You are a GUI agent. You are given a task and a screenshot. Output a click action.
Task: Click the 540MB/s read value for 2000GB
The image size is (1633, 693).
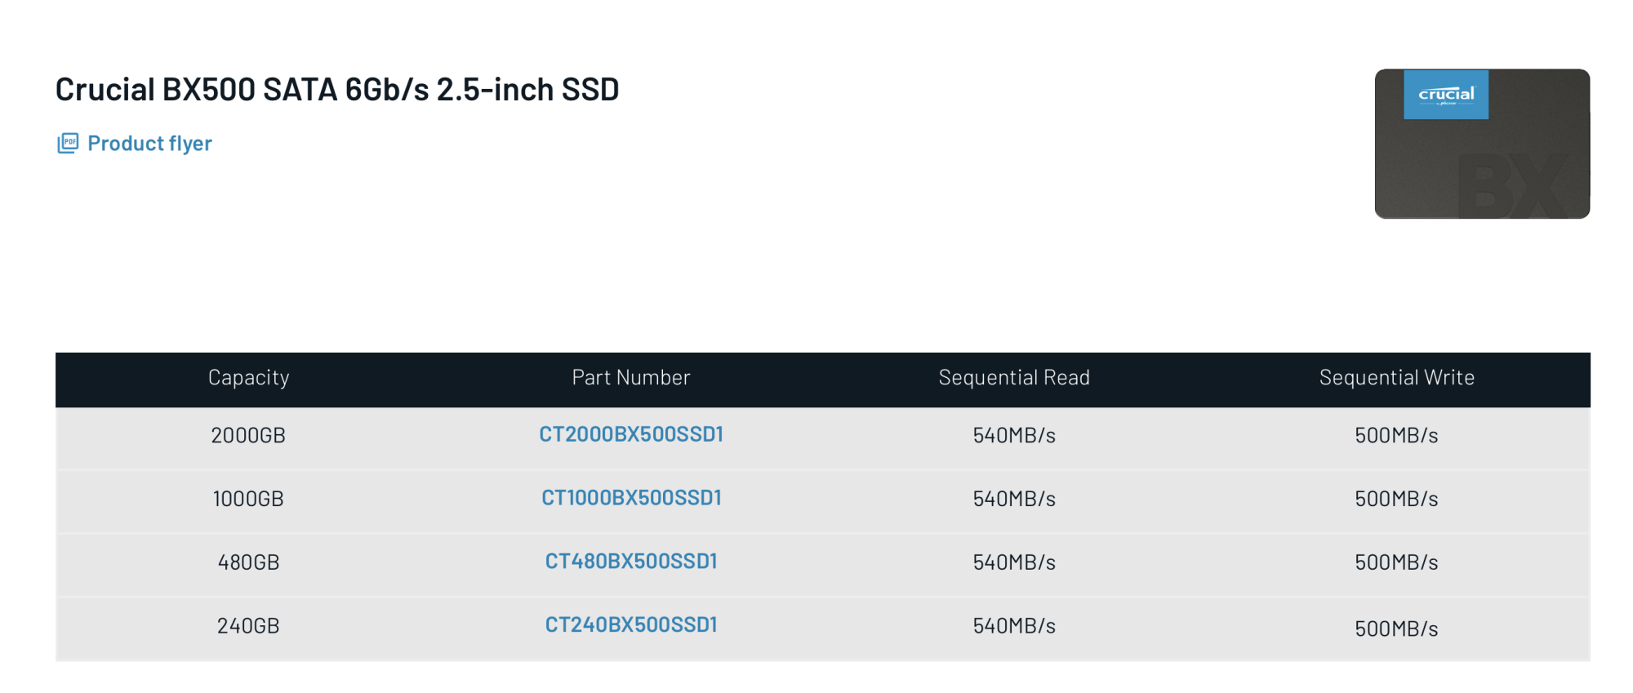click(x=1014, y=435)
